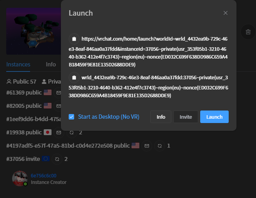
Task: Click the full vrchat.com launch URL text
Action: click(x=148, y=52)
